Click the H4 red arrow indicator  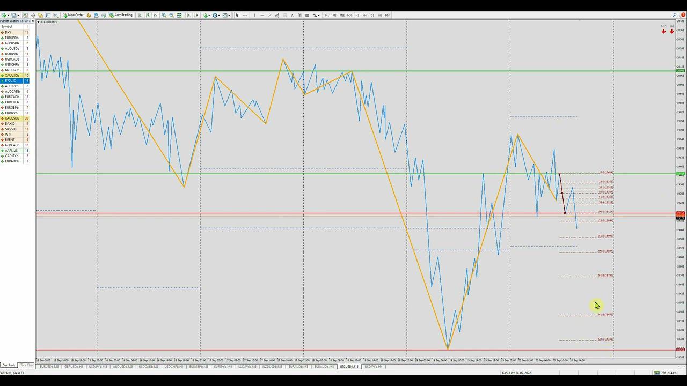[x=671, y=31]
